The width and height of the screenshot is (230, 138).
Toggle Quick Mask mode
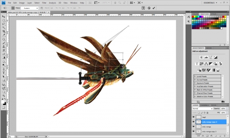pyautogui.click(x=4, y=107)
